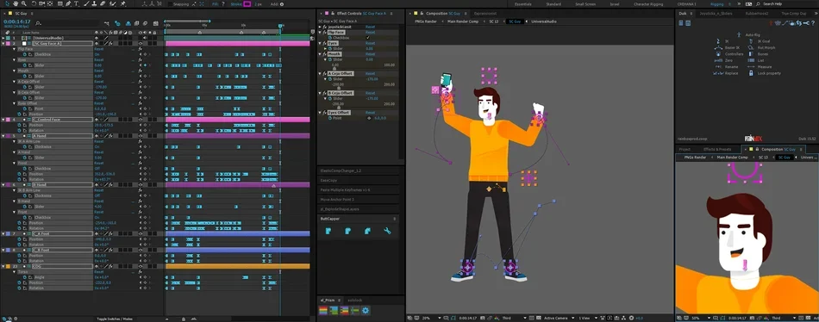Click the Lock property icon in Duik
The image size is (819, 322).
coord(751,73)
